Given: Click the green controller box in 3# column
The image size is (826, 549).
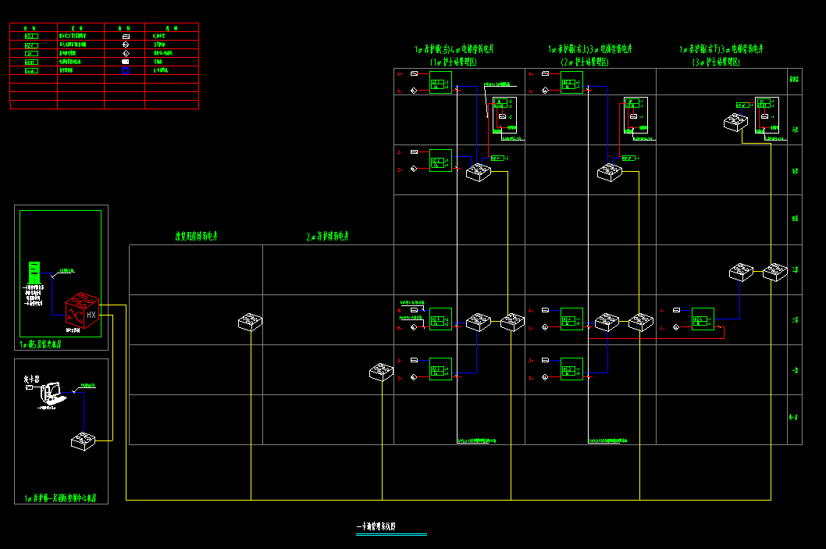Looking at the screenshot, I should point(703,319).
